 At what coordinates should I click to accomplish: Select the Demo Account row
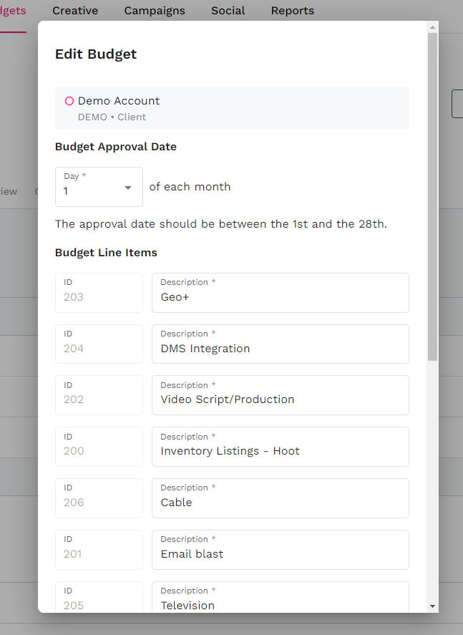tap(232, 108)
